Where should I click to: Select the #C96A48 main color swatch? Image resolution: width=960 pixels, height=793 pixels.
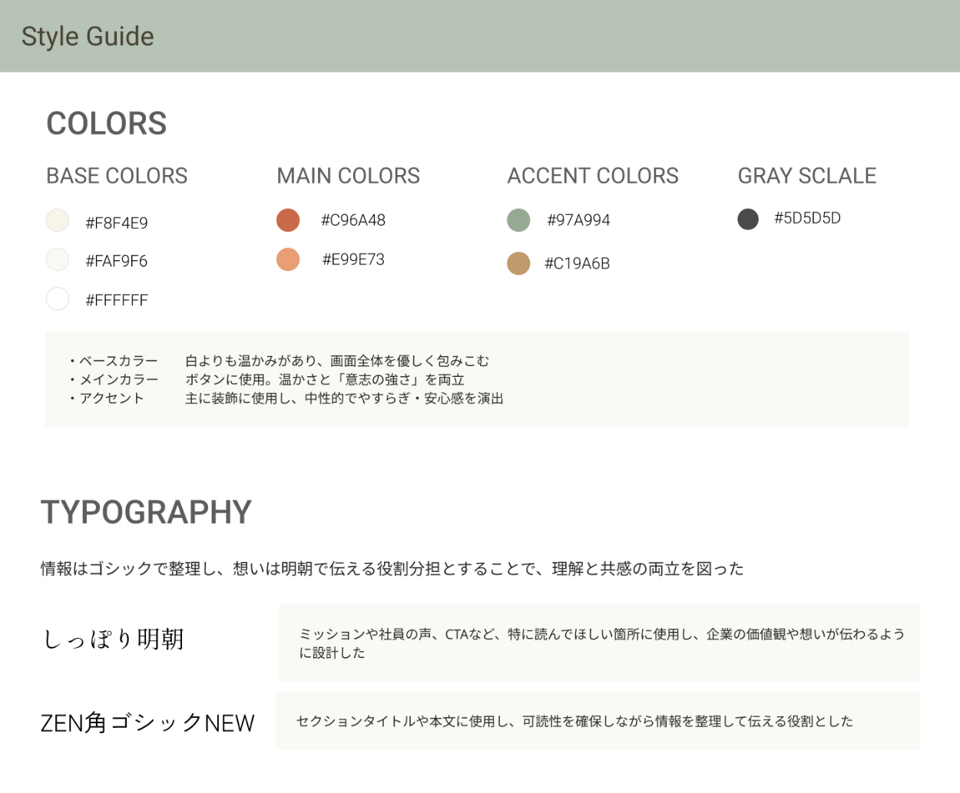[x=288, y=220]
